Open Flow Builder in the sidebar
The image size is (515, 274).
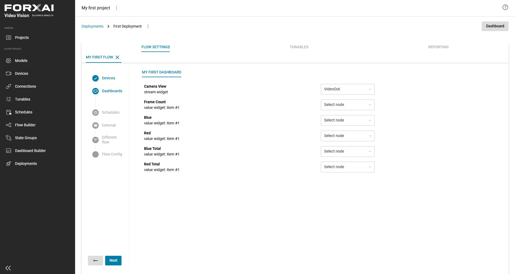pyautogui.click(x=25, y=125)
